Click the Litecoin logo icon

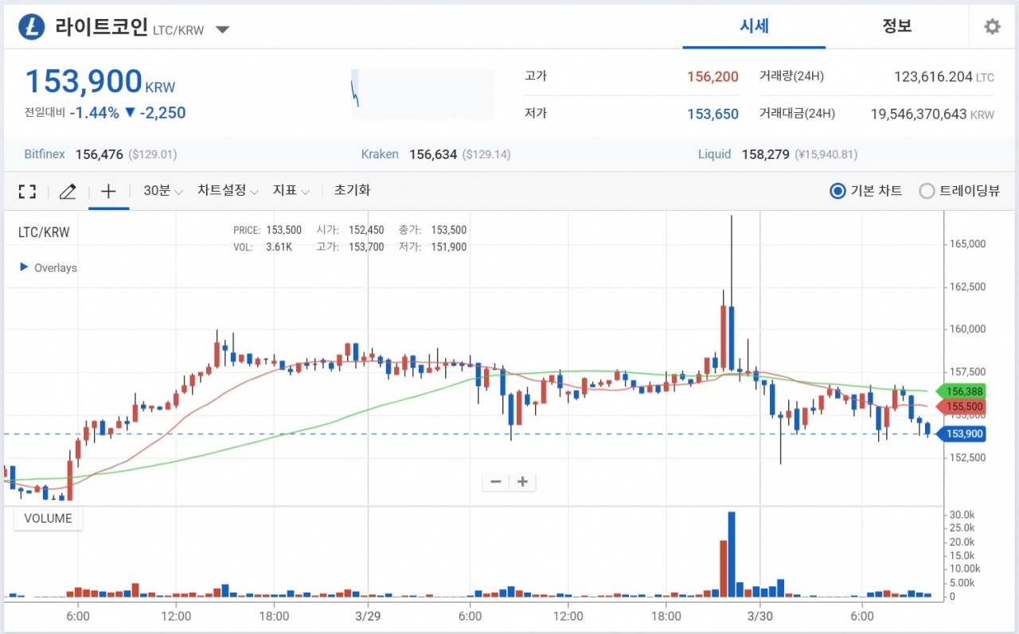tap(32, 27)
